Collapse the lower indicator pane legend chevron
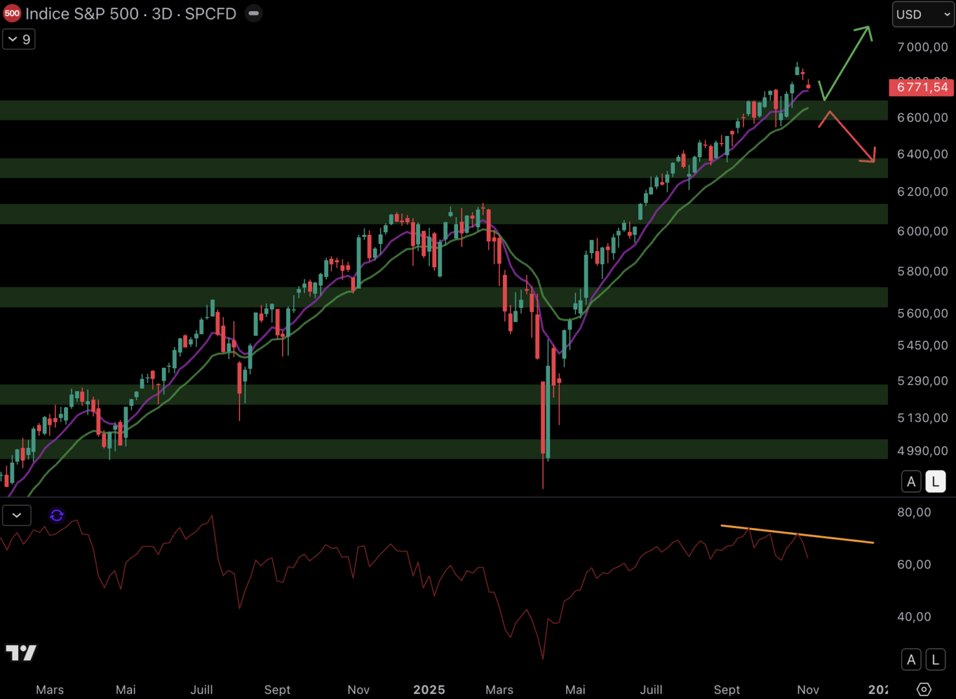The width and height of the screenshot is (956, 699). tap(17, 515)
